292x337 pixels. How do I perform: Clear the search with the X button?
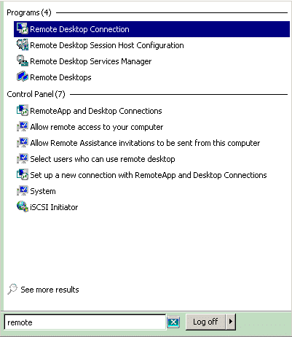(173, 322)
